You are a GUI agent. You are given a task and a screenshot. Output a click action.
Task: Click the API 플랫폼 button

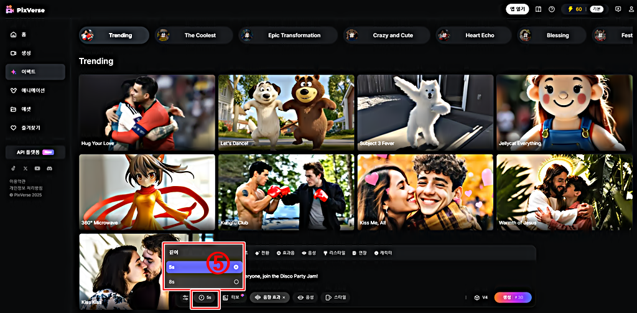35,152
